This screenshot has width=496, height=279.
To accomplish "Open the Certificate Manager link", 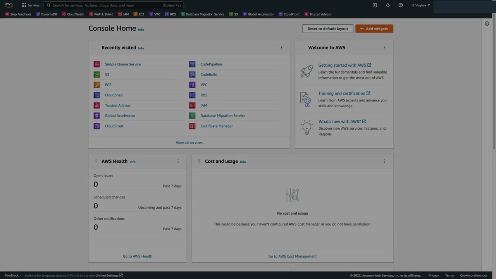I will click(217, 126).
